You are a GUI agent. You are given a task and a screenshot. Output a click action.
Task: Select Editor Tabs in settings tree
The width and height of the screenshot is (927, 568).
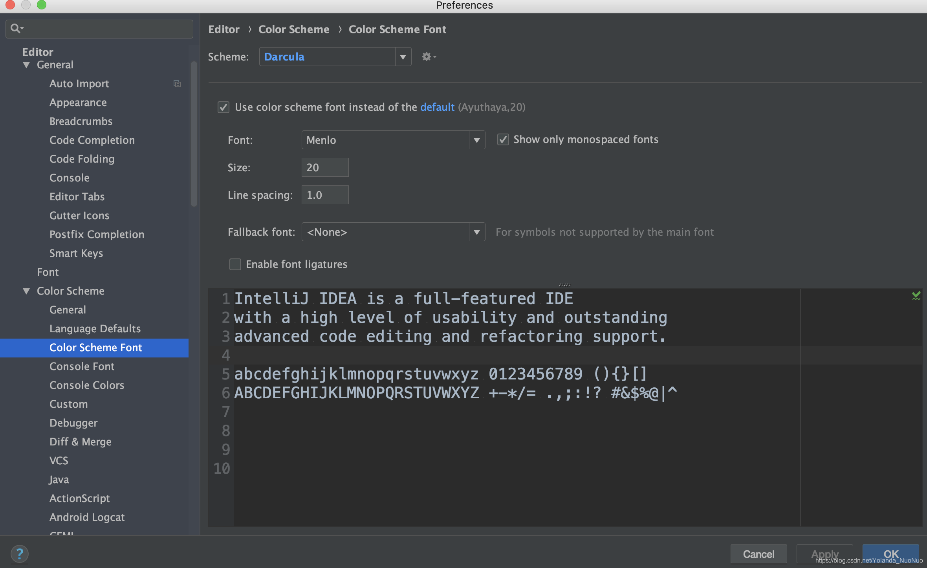tap(77, 197)
